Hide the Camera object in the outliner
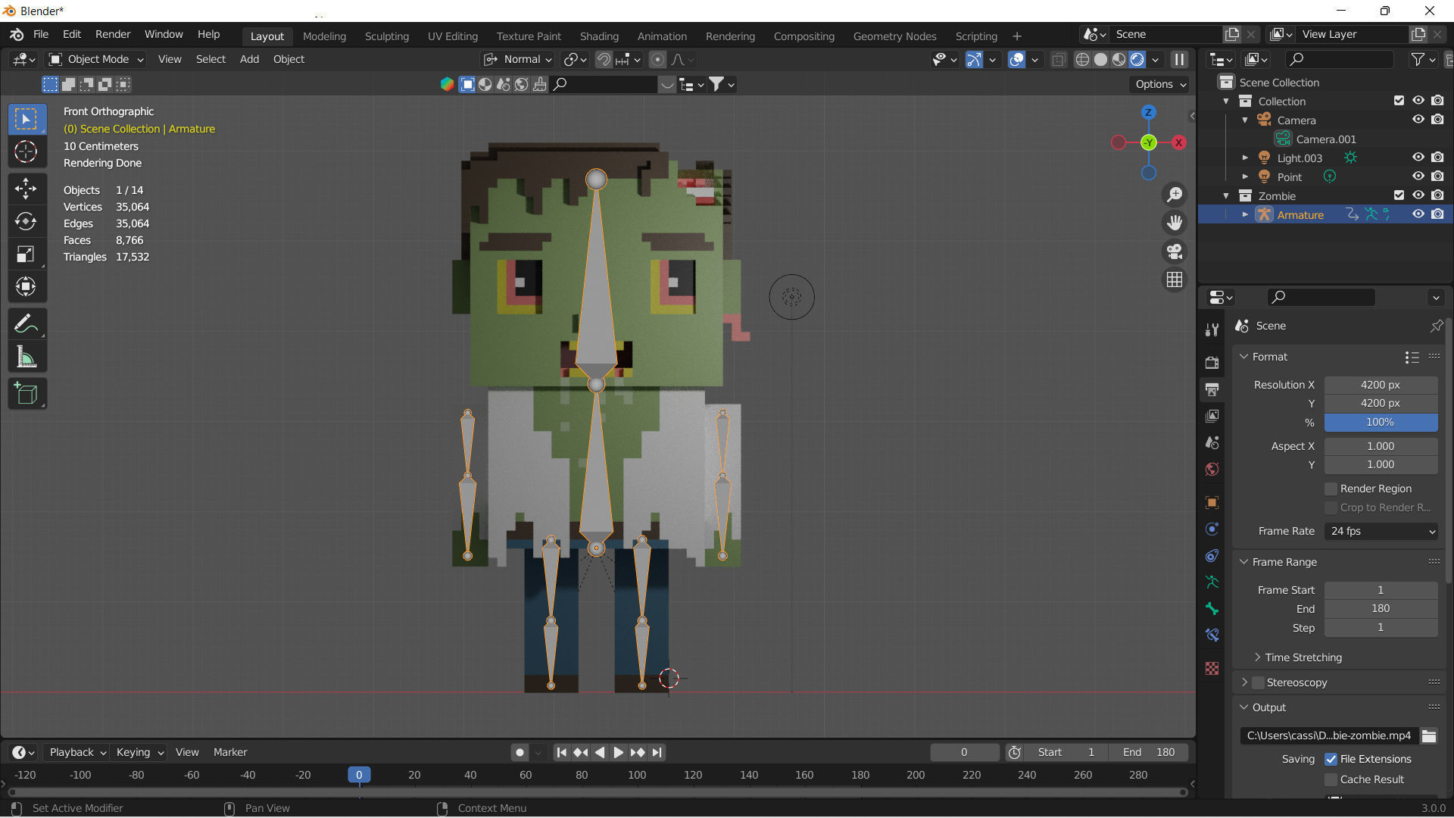This screenshot has height=818, width=1454. click(x=1418, y=119)
